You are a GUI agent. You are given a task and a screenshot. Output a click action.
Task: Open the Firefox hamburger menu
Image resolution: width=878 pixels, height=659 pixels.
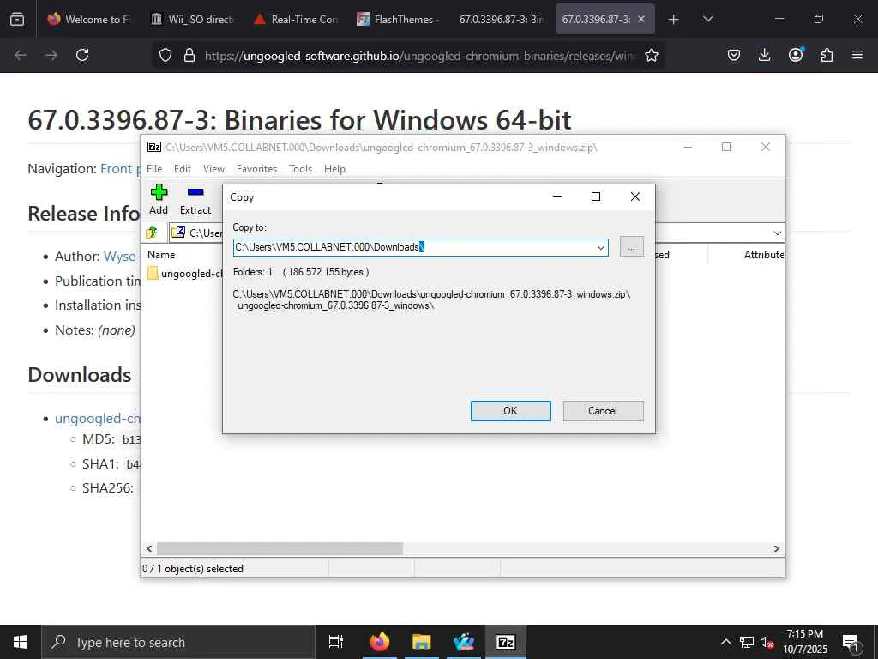click(x=857, y=55)
